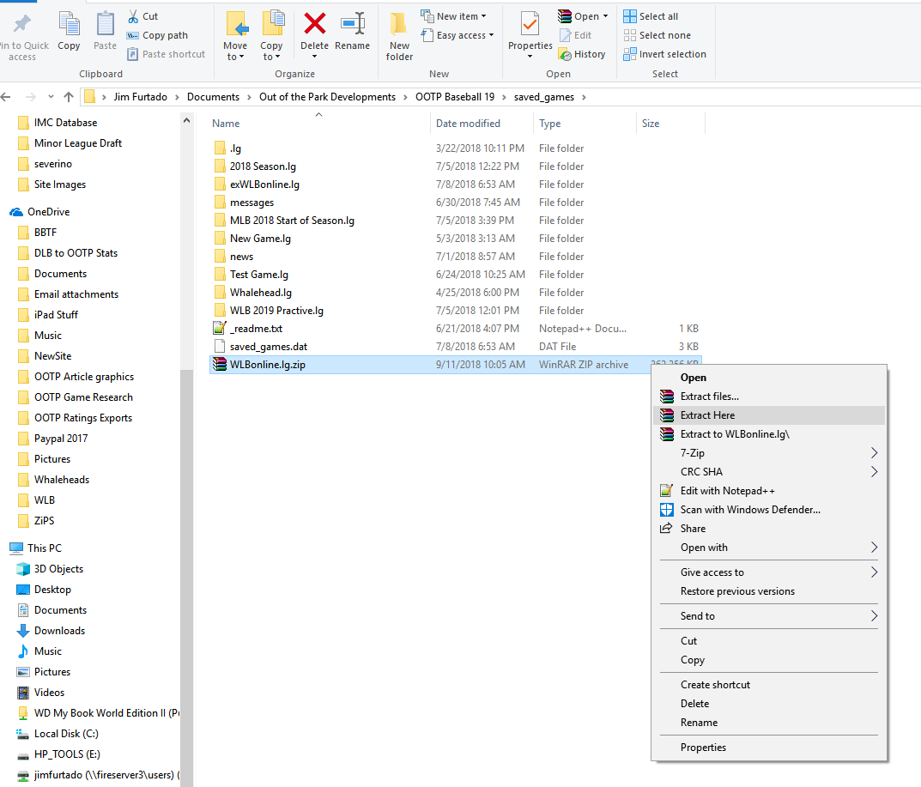Choose Restore previous versions
This screenshot has height=787, width=921.
point(769,591)
